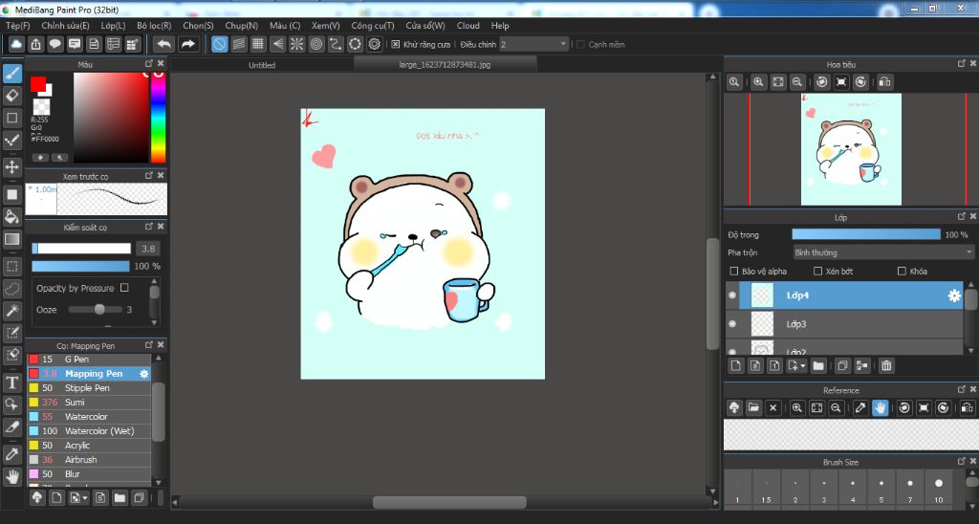Screen dimensions: 979x524
Task: Click the Độ trong opacity slider
Action: point(866,234)
